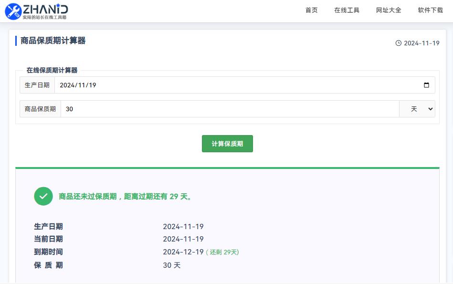Click the 商品保质期 input showing 30
Screen dimensions: 453x284
coord(230,109)
